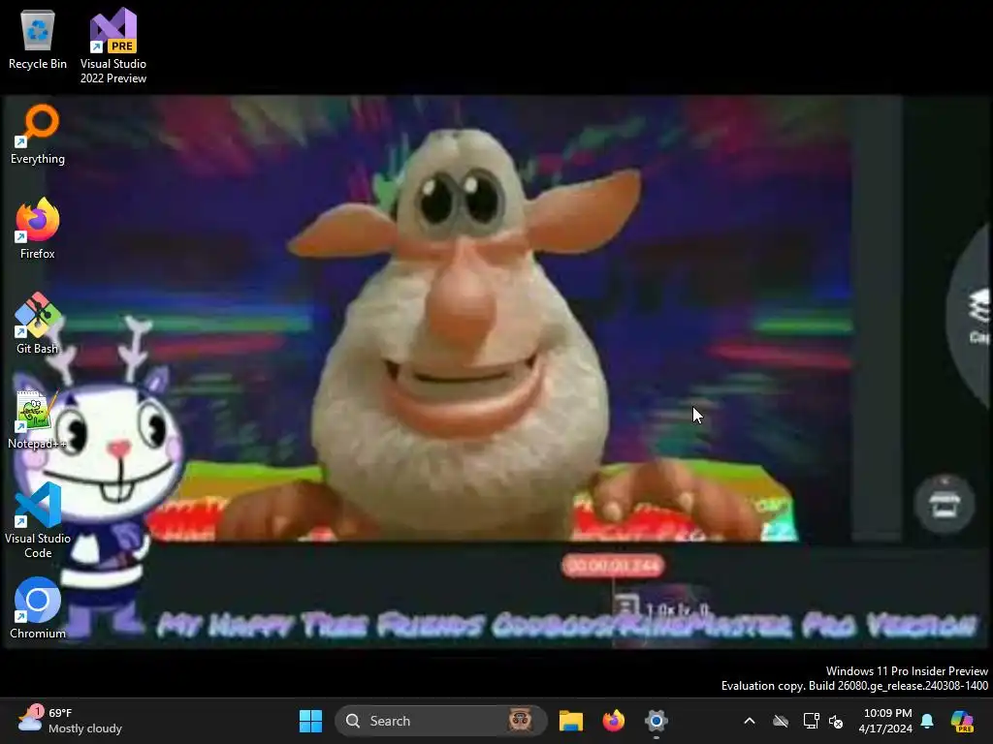Open the Recycle Bin desktop icon
Image resolution: width=993 pixels, height=744 pixels.
click(x=38, y=39)
